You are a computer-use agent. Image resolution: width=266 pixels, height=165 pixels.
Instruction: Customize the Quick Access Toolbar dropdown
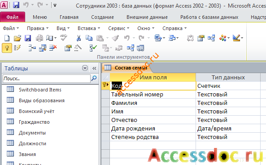pyautogui.click(x=55, y=5)
